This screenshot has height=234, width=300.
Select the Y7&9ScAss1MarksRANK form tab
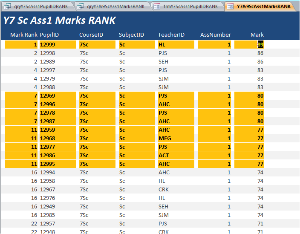pos(261,6)
